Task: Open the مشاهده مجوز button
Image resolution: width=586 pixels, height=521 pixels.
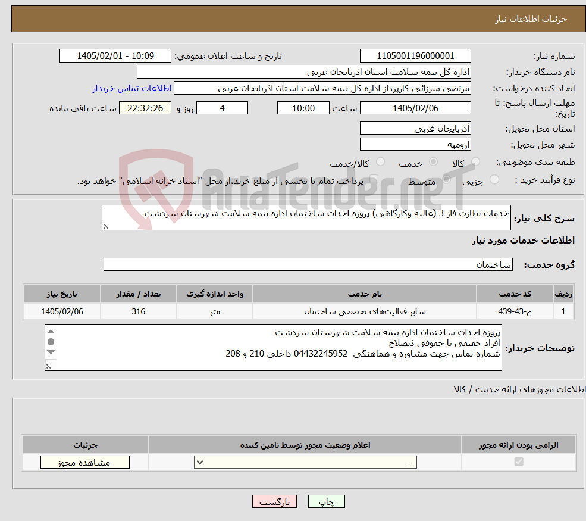Action: (85, 462)
